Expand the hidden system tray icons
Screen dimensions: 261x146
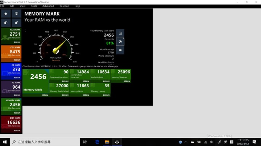[186, 142]
